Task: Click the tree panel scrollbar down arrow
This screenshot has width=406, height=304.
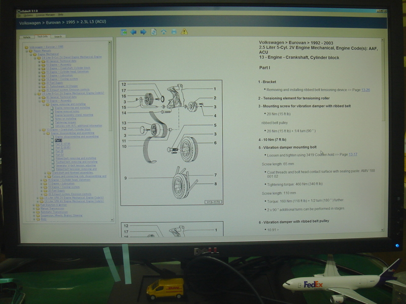Action: click(x=112, y=220)
